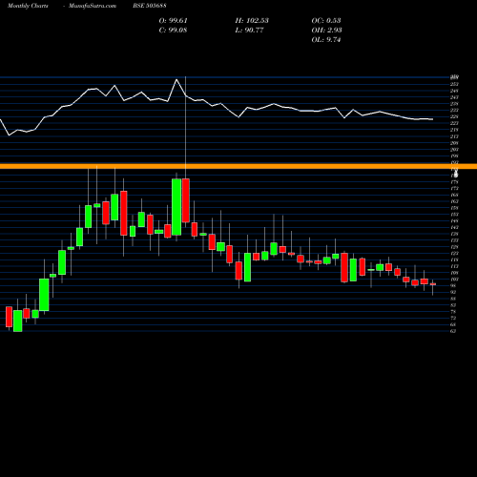477x477 pixels.
Task: Click the tall red candle beside the tallest green candle
Action: click(186, 200)
